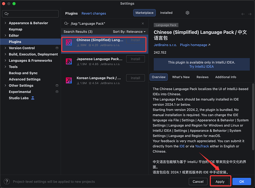The width and height of the screenshot is (255, 188).
Task: Click the Japanese Language Pack plugin icon
Action: point(69,61)
